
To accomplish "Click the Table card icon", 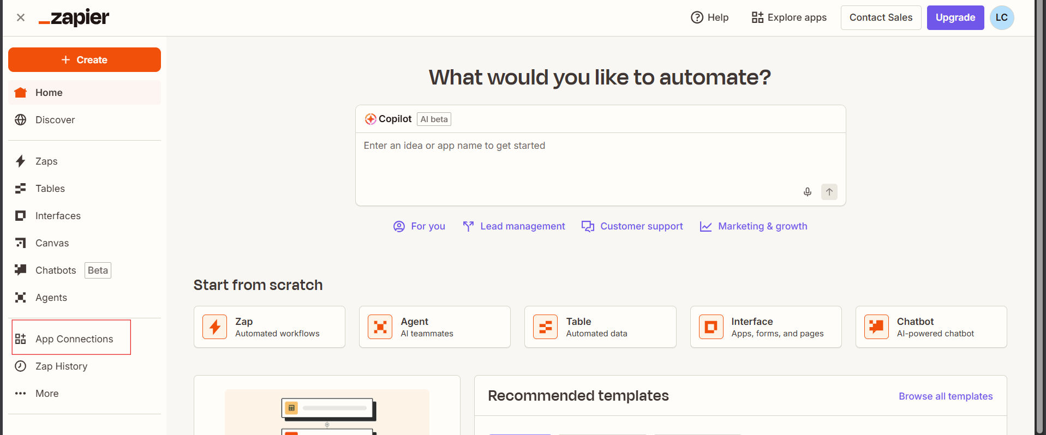I will pos(546,327).
